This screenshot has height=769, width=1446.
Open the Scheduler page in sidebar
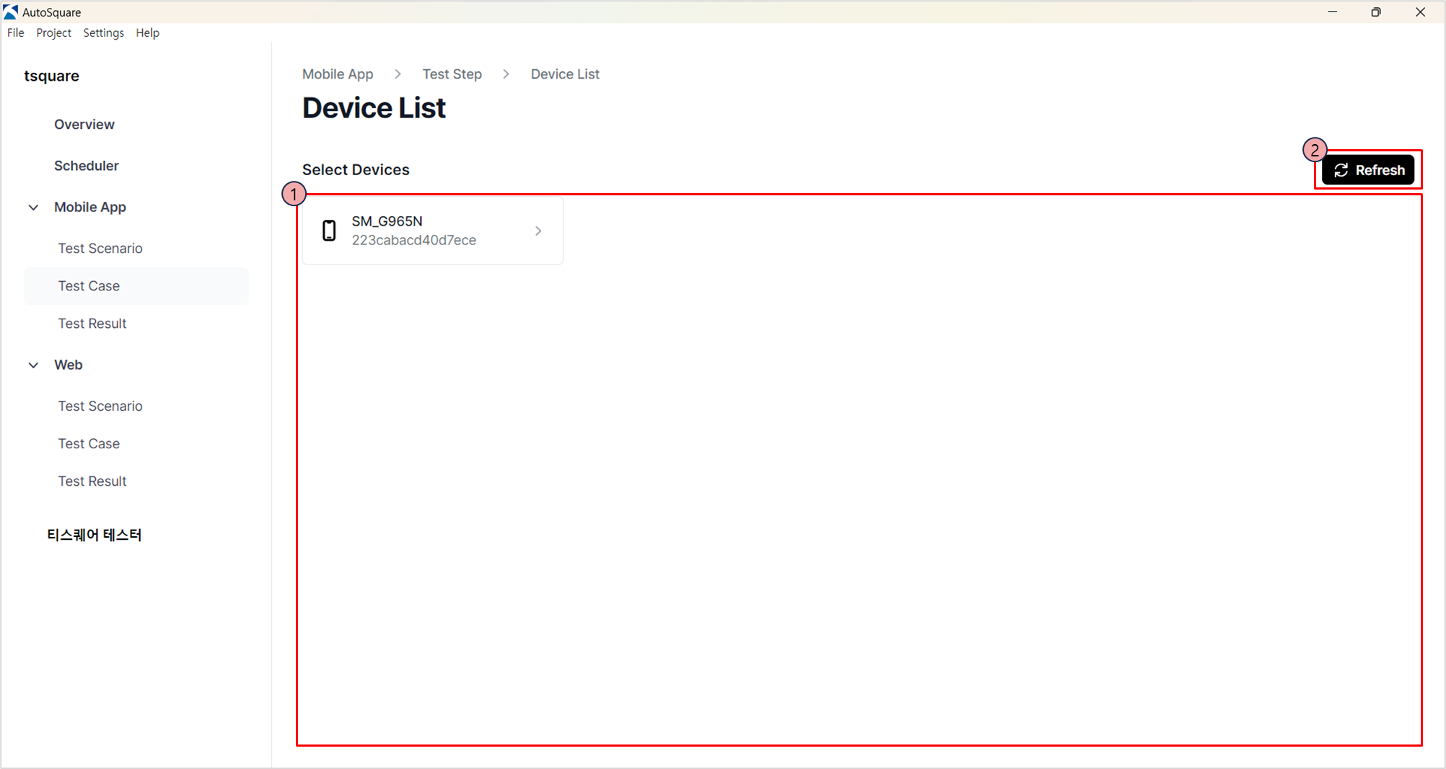coord(87,166)
